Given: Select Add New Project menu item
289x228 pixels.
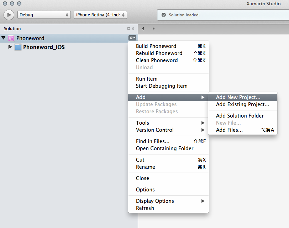Looking at the screenshot, I should pos(238,97).
